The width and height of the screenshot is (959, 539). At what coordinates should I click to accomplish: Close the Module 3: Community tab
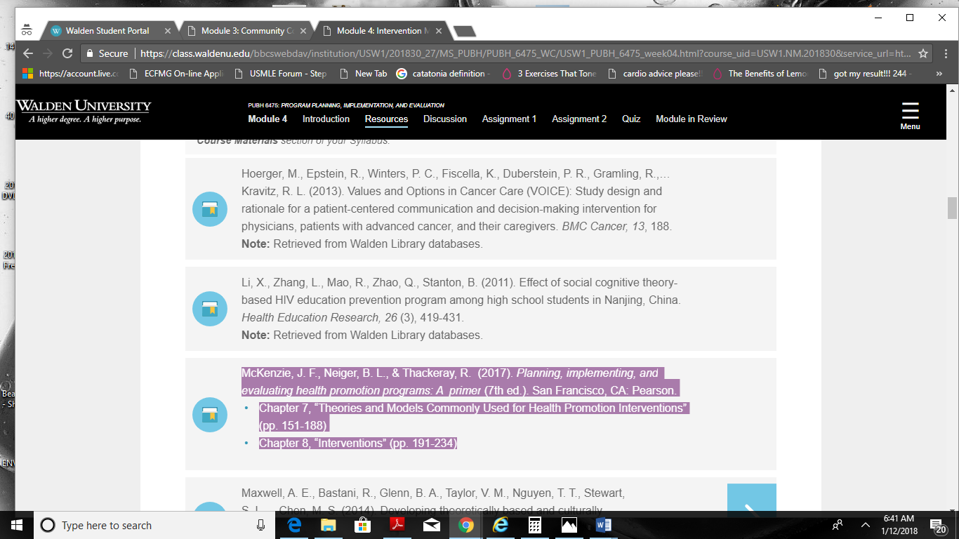(303, 31)
